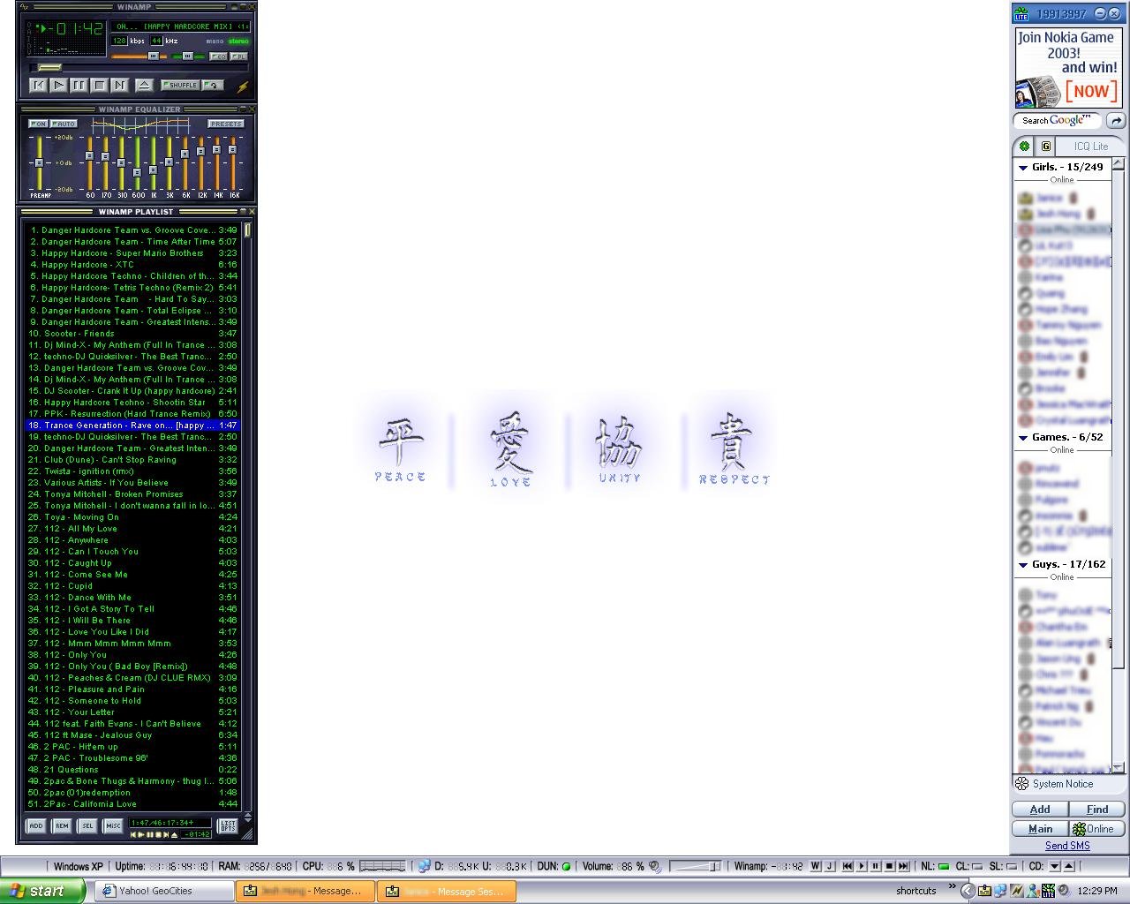Switch to 'Yahoo! GeoCities' taskbar window
The width and height of the screenshot is (1130, 904).
coord(163,891)
